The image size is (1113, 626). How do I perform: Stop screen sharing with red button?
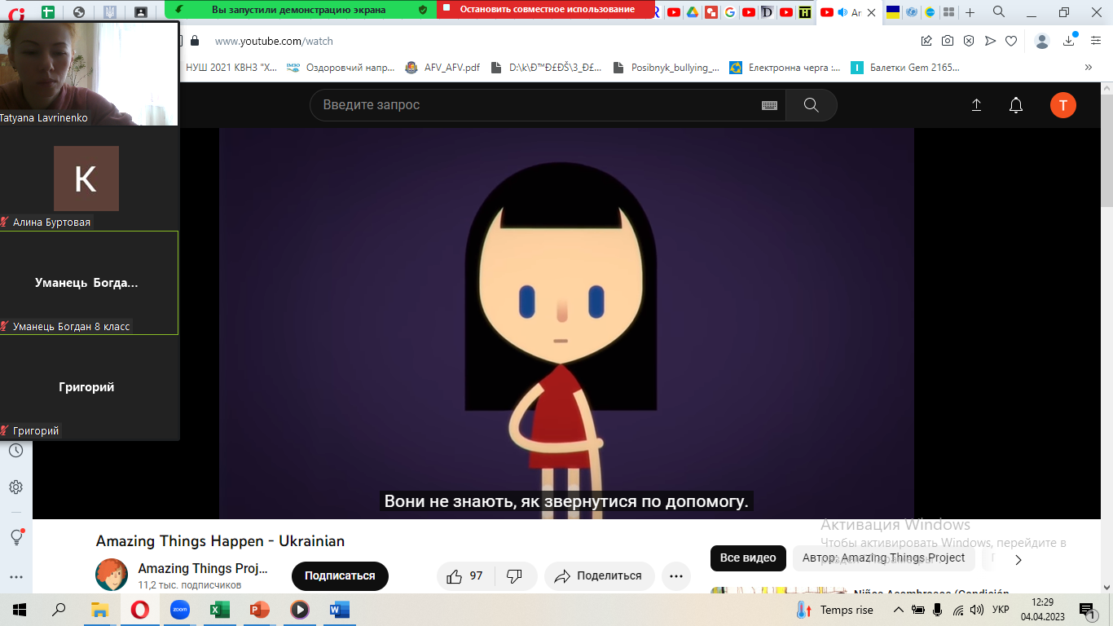546,9
